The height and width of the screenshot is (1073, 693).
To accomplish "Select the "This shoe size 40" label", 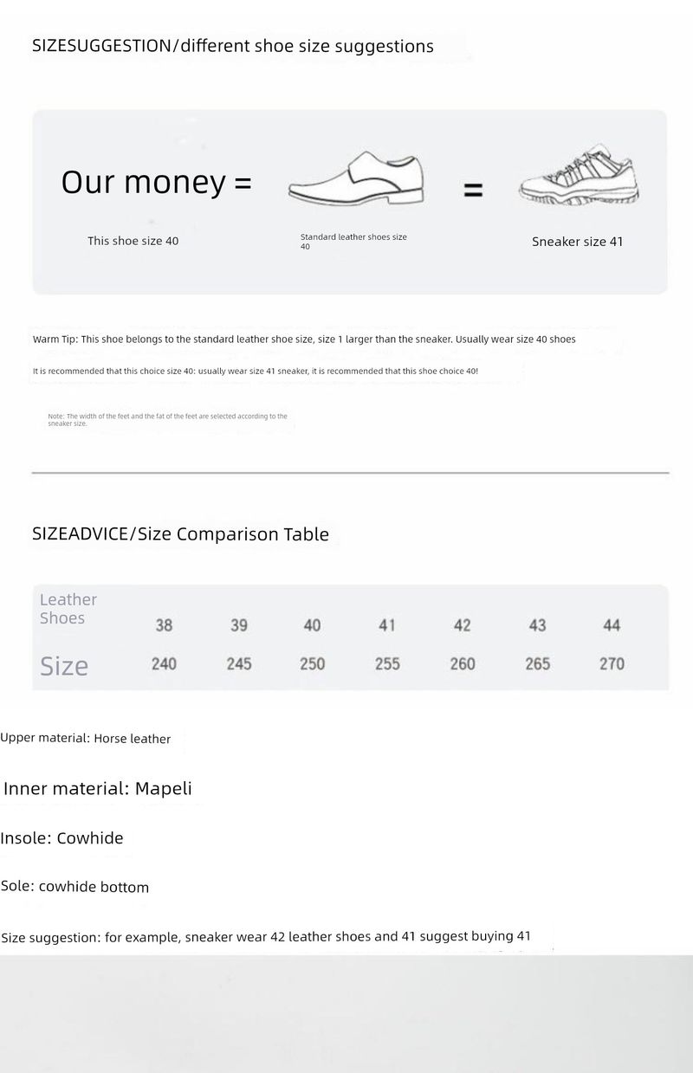I will pyautogui.click(x=133, y=241).
